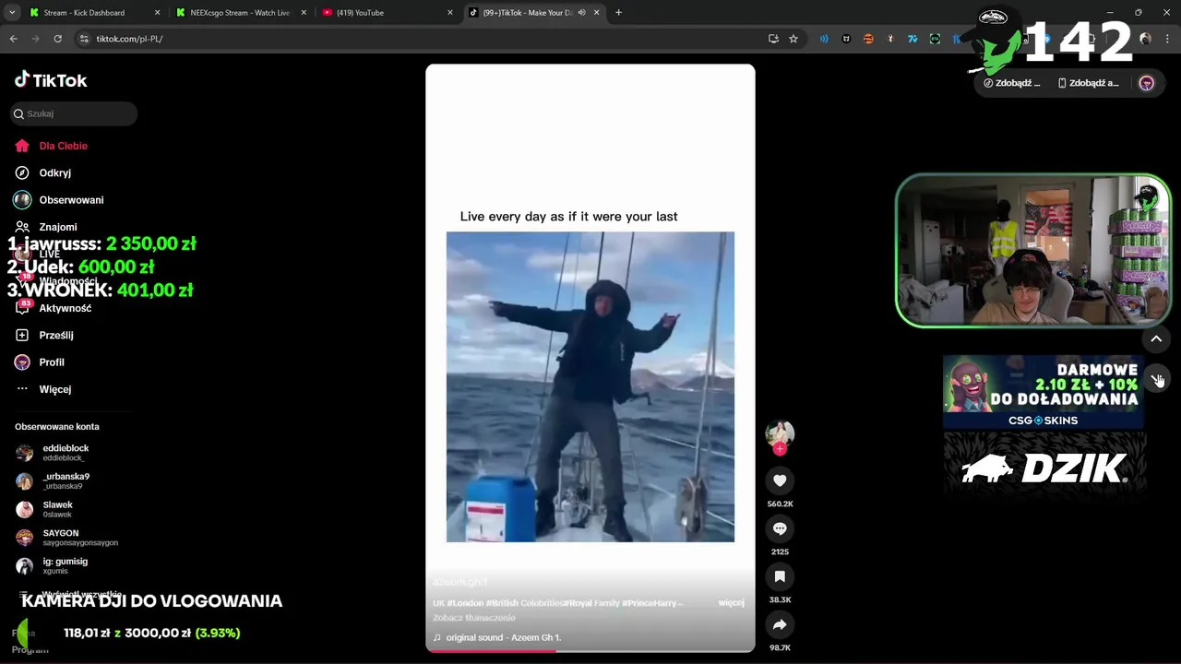
Task: Open Aktywność notifications
Action: [54, 308]
